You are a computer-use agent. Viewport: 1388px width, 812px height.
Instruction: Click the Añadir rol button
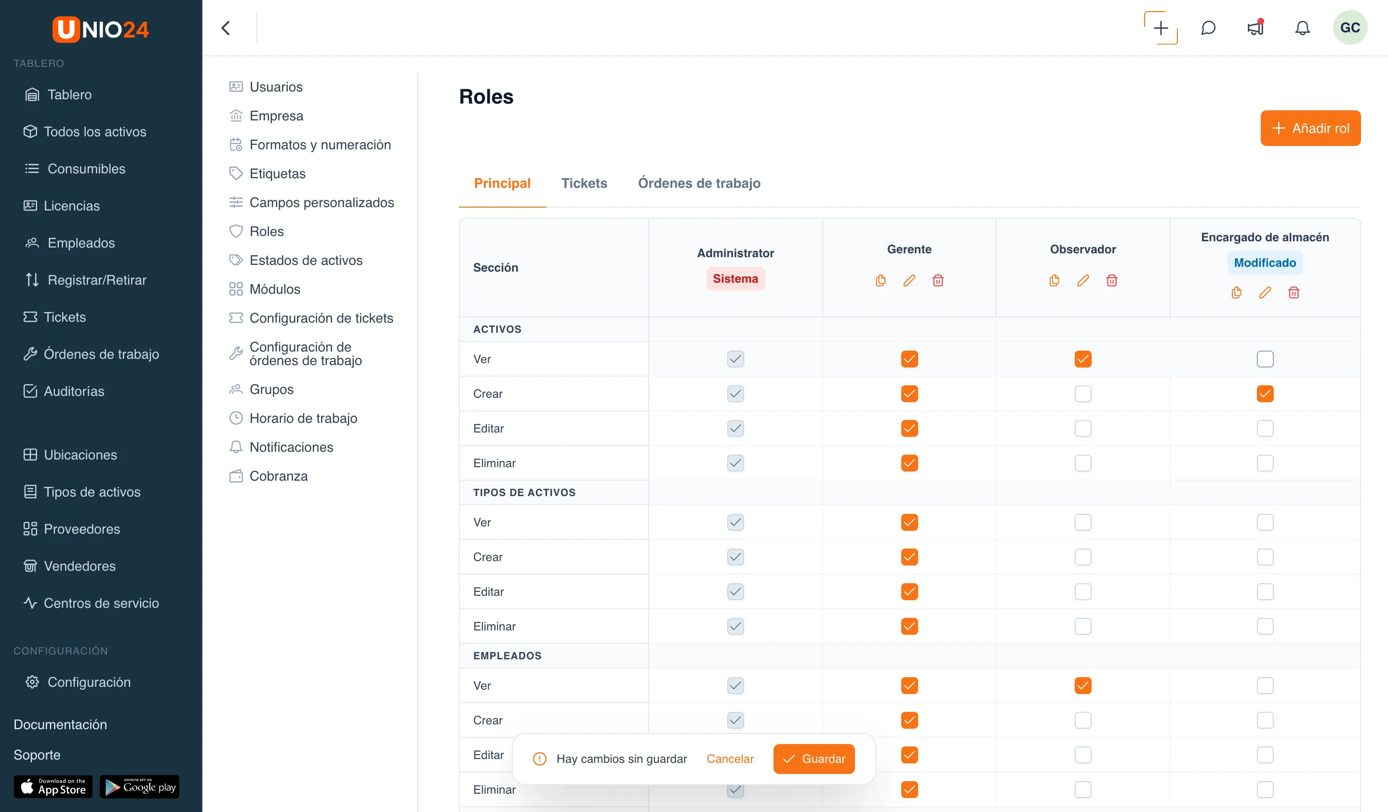point(1310,128)
